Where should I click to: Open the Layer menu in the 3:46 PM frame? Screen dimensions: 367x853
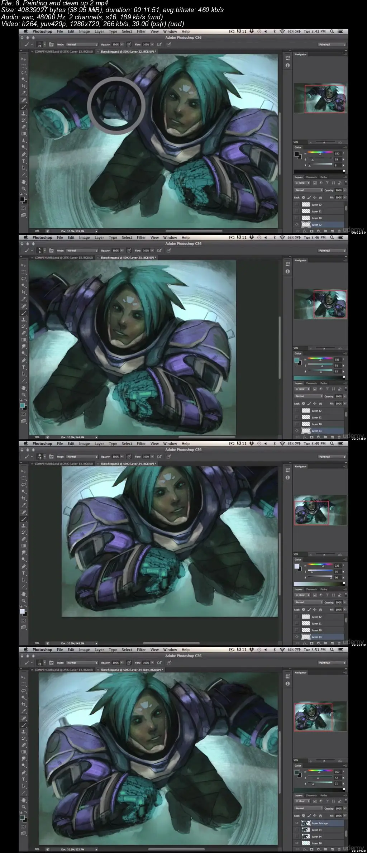[x=99, y=238]
